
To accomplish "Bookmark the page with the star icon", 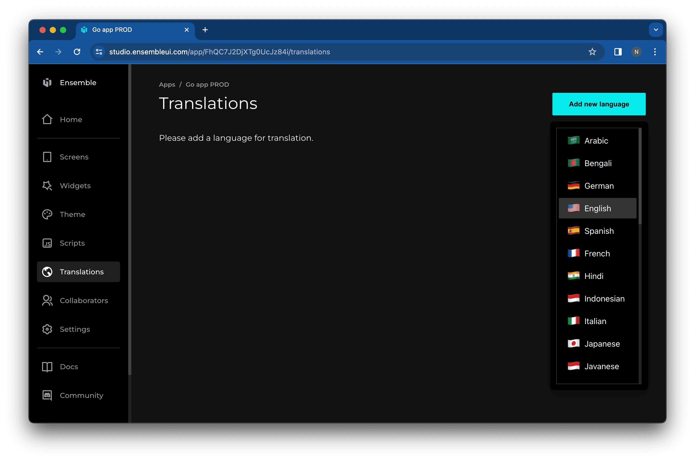I will [592, 52].
